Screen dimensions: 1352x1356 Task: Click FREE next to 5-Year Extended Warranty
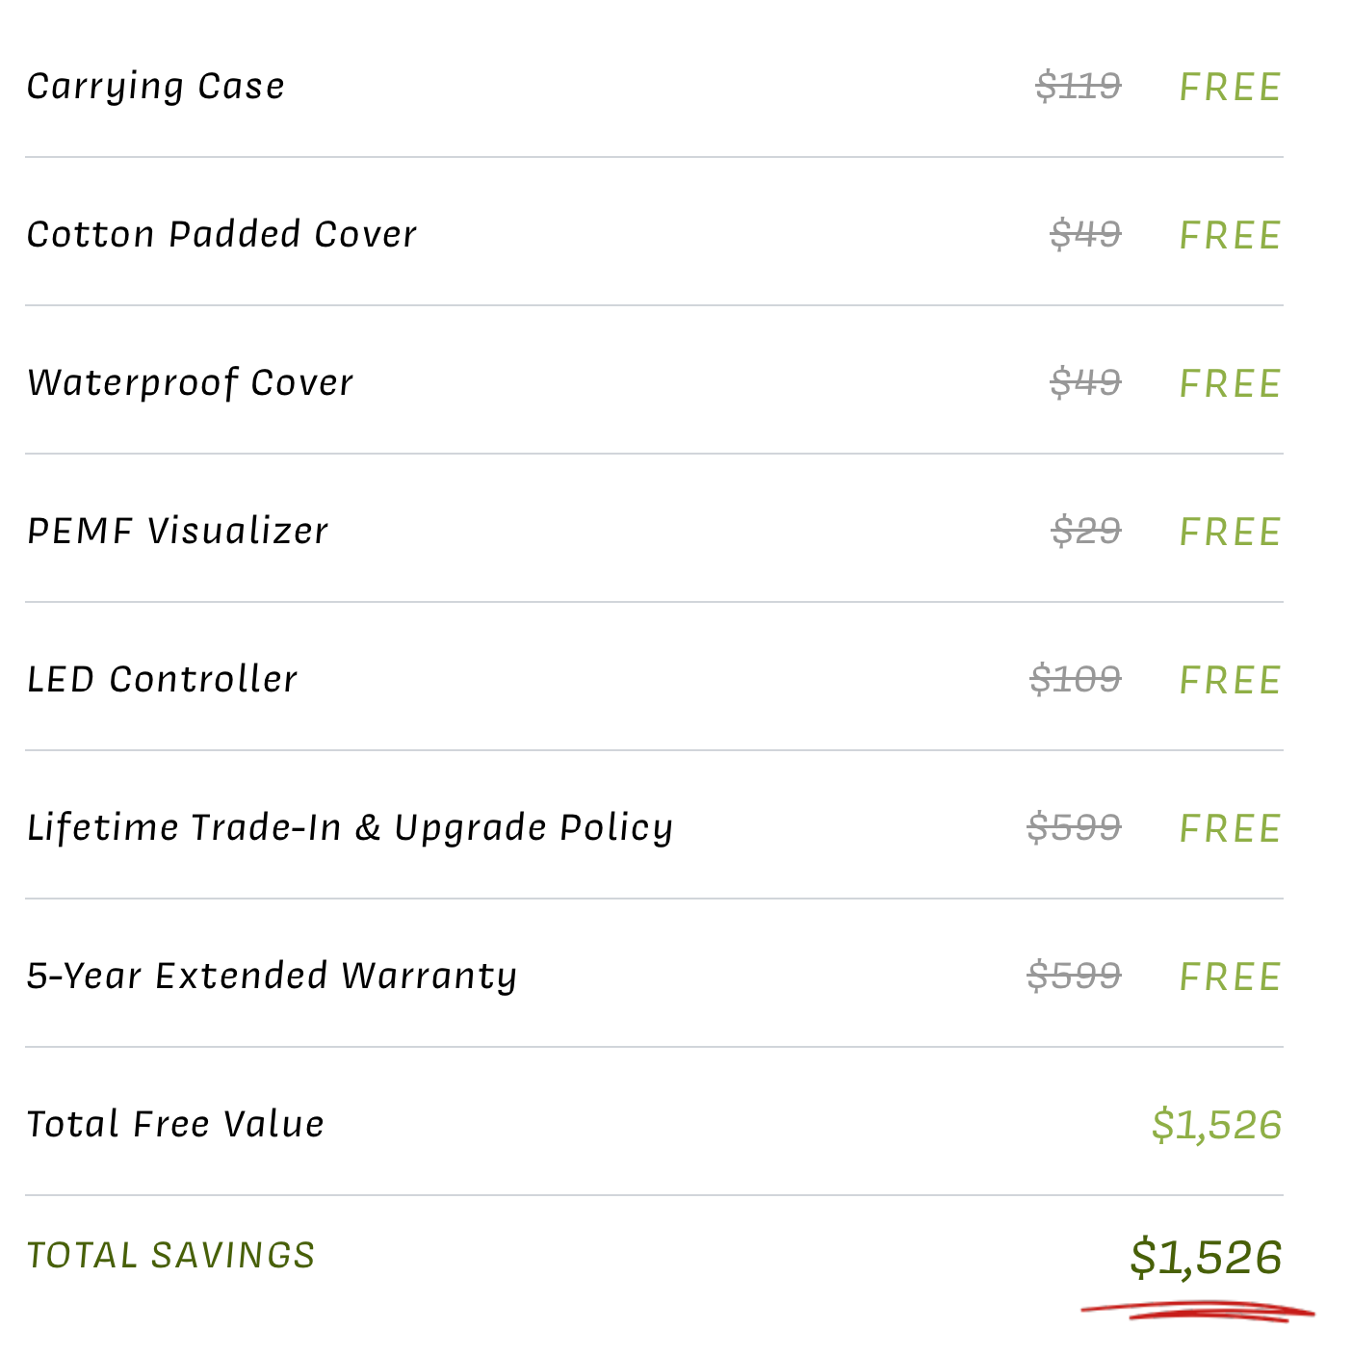(1230, 978)
